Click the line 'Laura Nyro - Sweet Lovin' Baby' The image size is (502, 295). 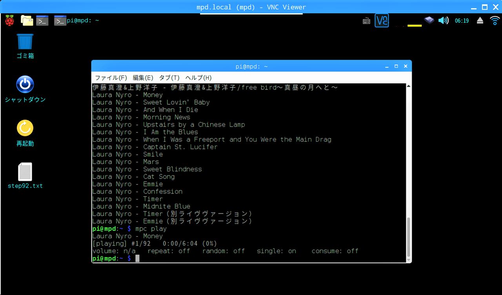pyautogui.click(x=151, y=102)
